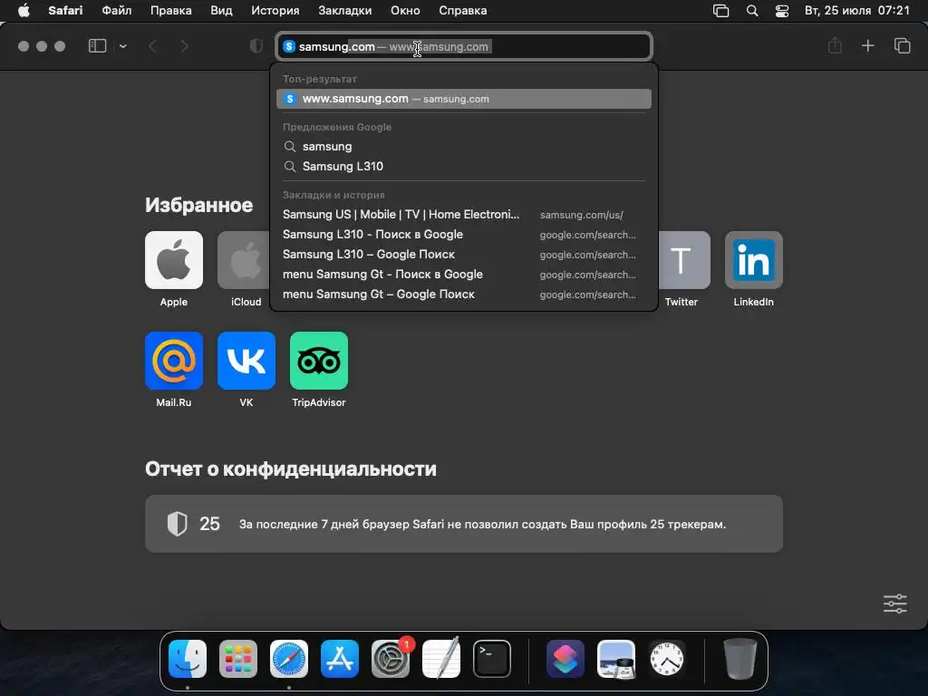Select top result www.samsung.com

tap(464, 99)
